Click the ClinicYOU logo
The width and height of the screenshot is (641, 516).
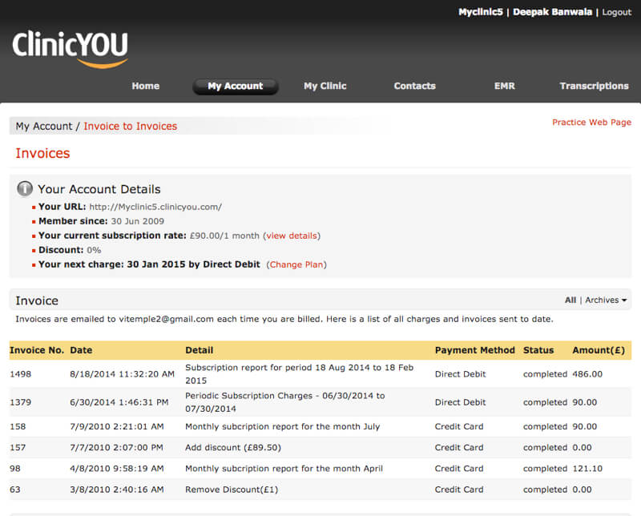pyautogui.click(x=70, y=49)
